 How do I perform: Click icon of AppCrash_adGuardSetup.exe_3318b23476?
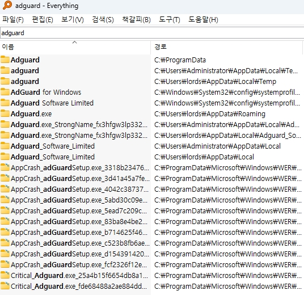[x=5, y=167]
